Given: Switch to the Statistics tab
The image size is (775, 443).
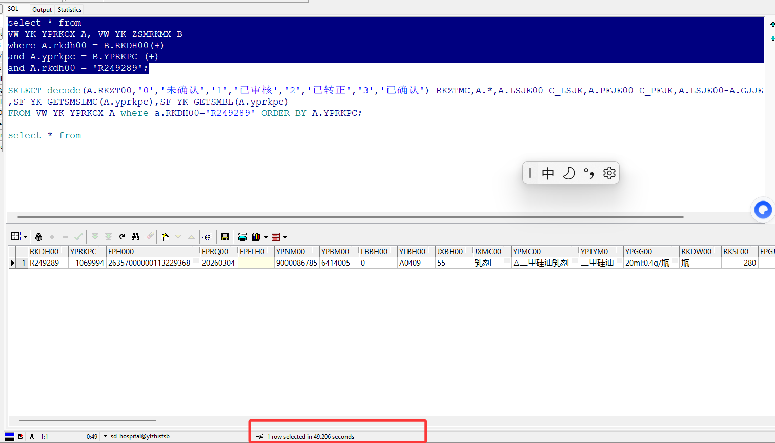Looking at the screenshot, I should tap(70, 10).
